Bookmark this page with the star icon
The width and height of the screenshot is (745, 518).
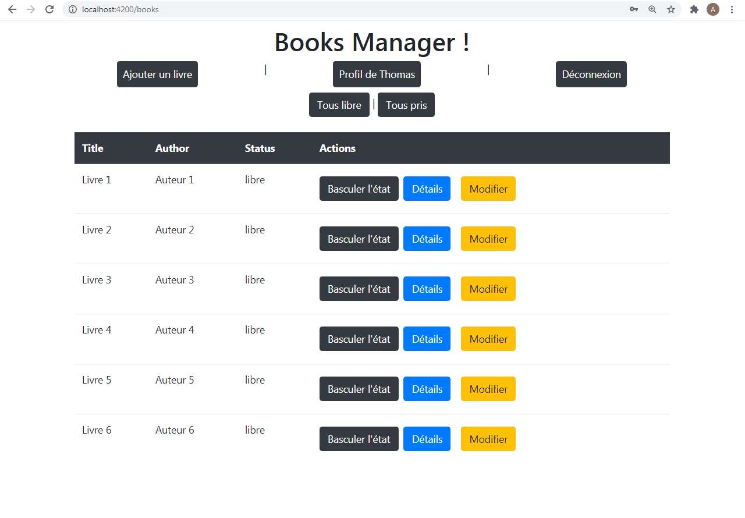click(x=672, y=9)
